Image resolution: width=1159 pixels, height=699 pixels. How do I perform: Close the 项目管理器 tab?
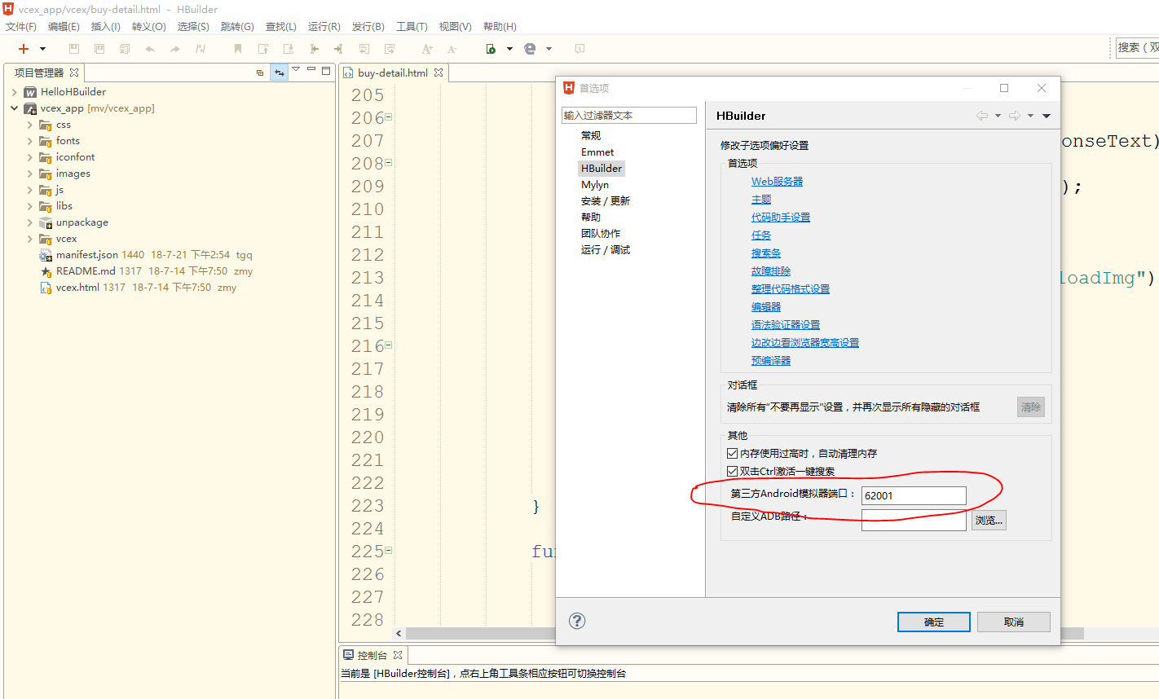[74, 73]
